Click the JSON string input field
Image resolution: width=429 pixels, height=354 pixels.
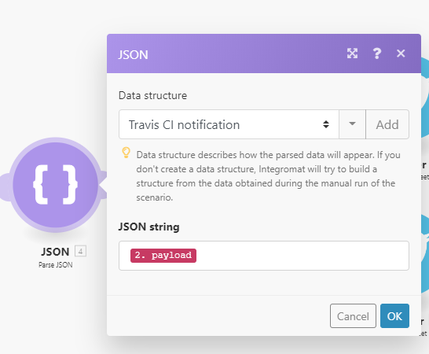(264, 256)
